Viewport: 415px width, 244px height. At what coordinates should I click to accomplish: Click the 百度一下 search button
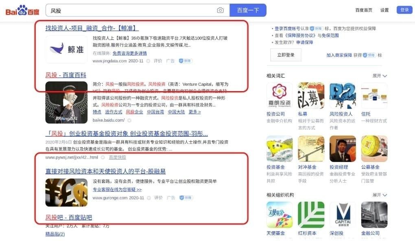(248, 10)
